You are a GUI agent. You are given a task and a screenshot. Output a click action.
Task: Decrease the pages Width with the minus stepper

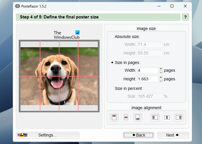[161, 72]
